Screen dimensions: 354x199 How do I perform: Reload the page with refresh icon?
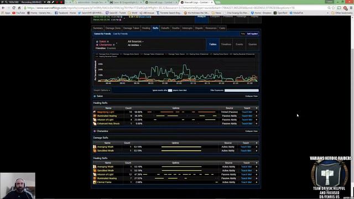pos(14,8)
